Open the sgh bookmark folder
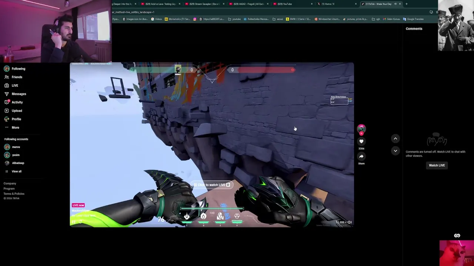Screen dimensions: 474x266 point(376,19)
